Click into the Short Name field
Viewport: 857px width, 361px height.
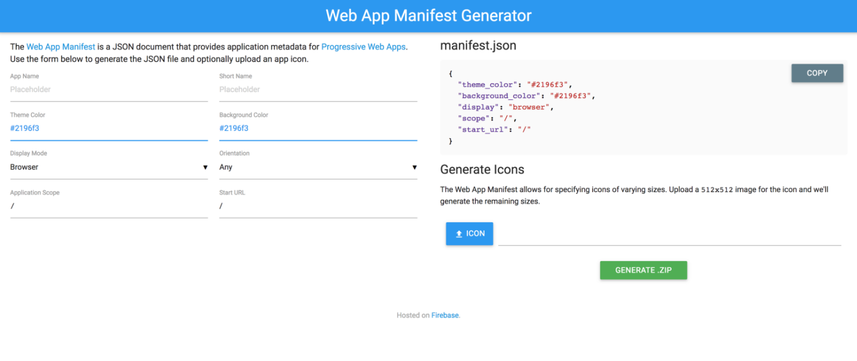coord(318,90)
